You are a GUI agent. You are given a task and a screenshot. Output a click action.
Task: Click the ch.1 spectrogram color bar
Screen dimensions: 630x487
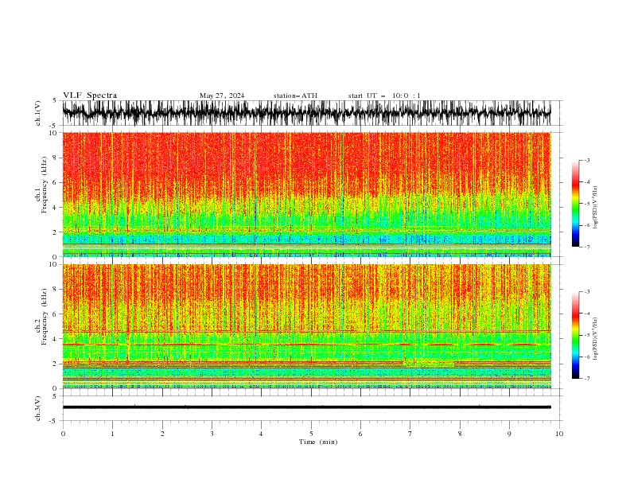click(575, 204)
